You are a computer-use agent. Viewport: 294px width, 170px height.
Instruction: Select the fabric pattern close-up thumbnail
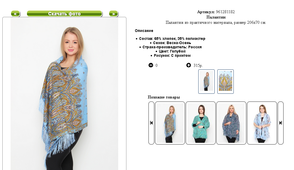(226, 82)
